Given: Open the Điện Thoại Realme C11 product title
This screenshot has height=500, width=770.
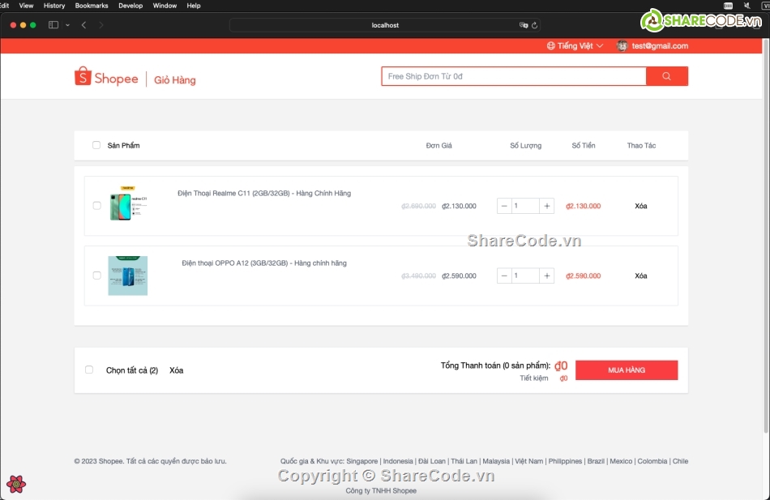Looking at the screenshot, I should pyautogui.click(x=264, y=193).
